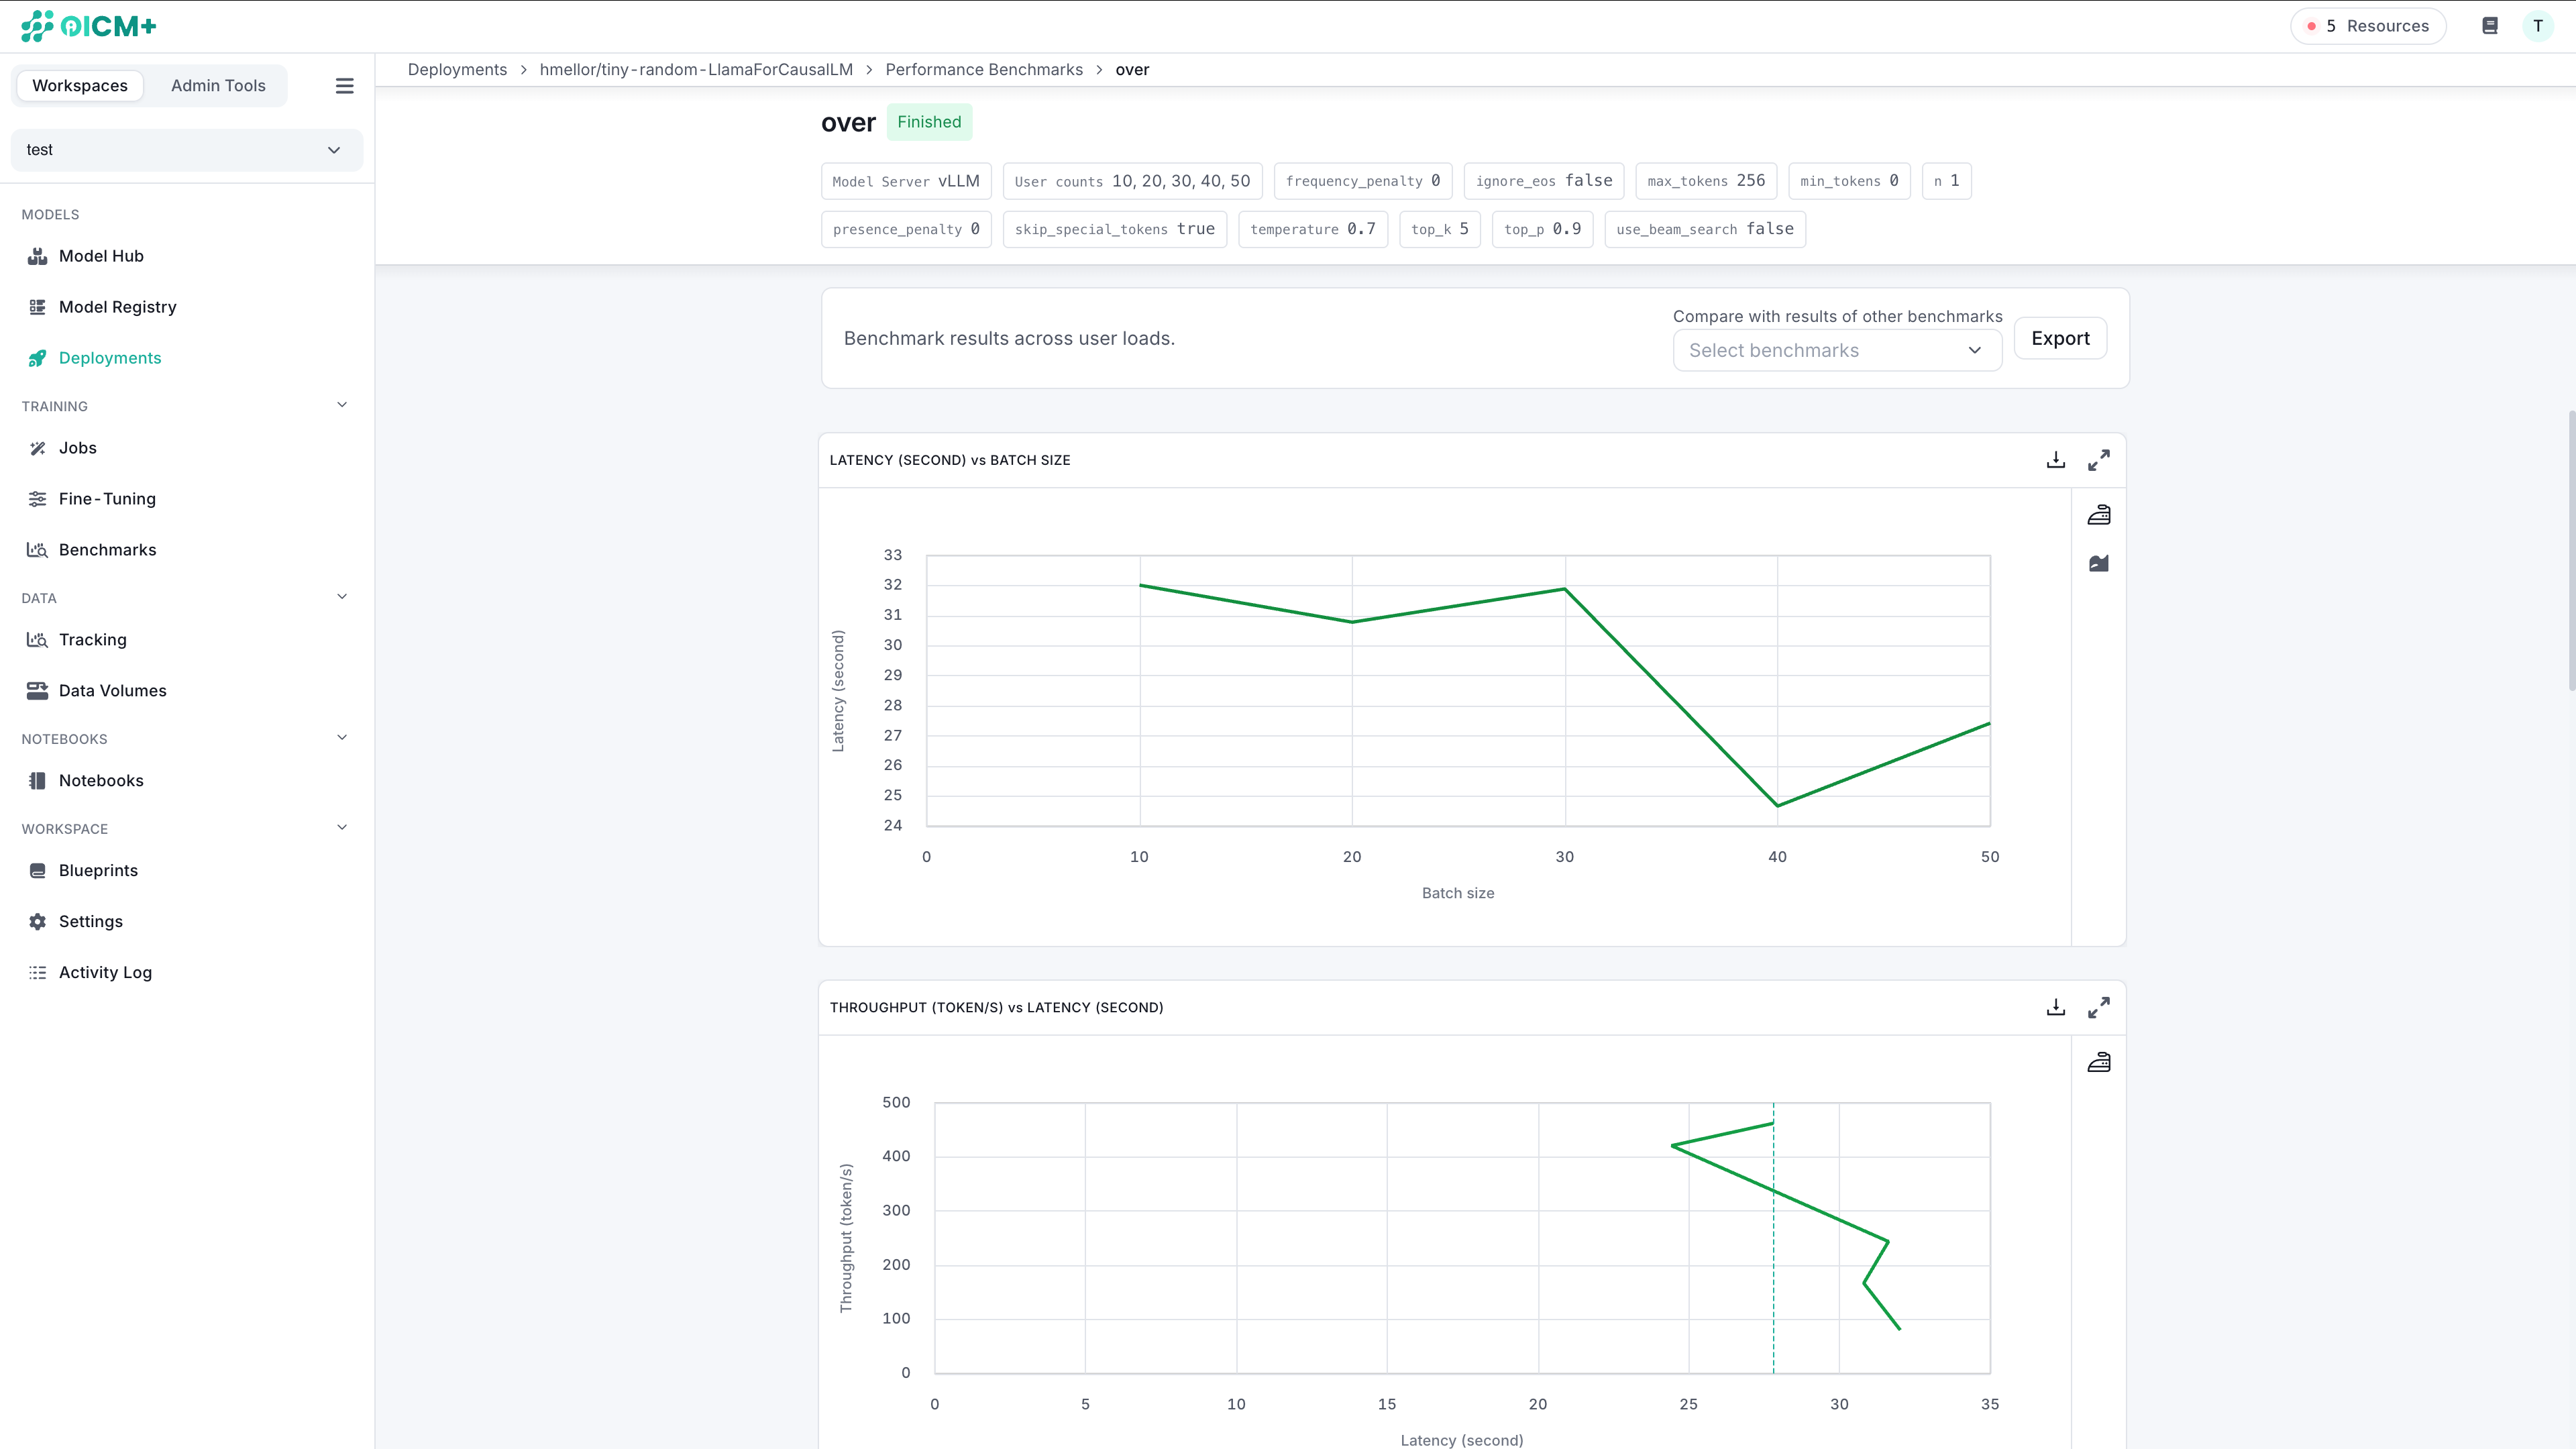The width and height of the screenshot is (2576, 1449).
Task: Click the 'temperature 0.7' tag
Action: [1313, 229]
